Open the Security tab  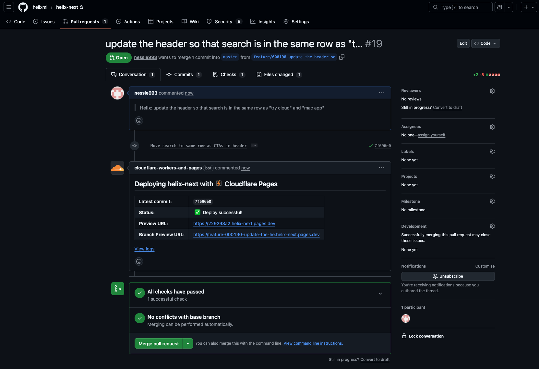click(223, 22)
